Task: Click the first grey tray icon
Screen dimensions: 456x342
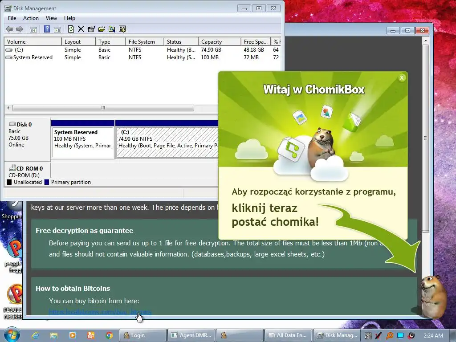Action: (368, 336)
